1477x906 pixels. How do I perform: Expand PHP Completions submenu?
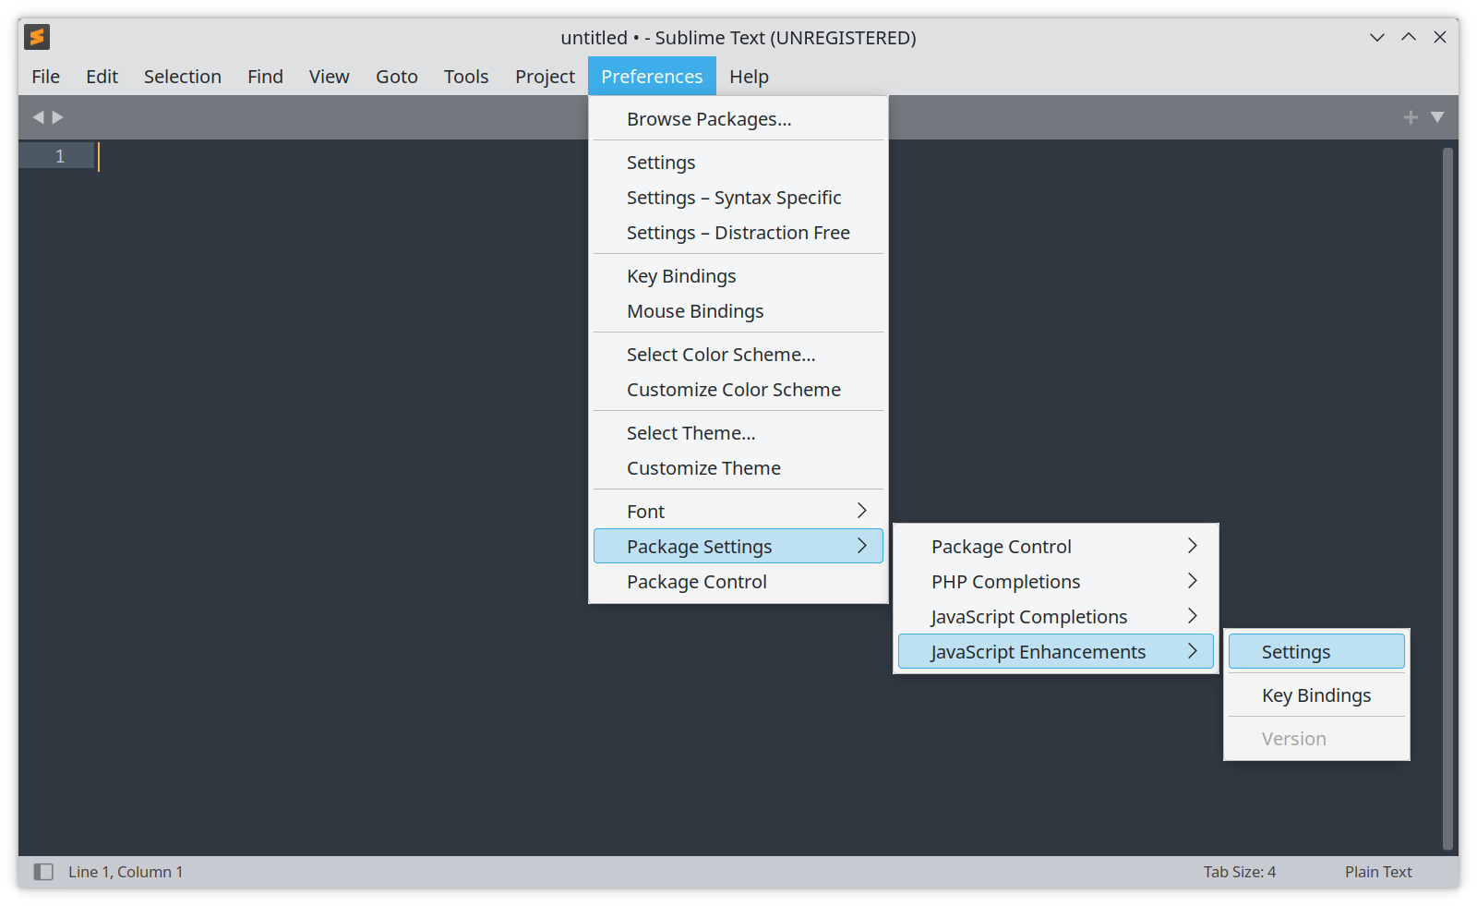tap(1056, 582)
